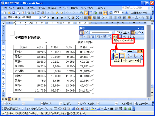Paste from clipboard icon
Image resolution: width=155 pixels, height=116 pixels.
tap(57, 13)
